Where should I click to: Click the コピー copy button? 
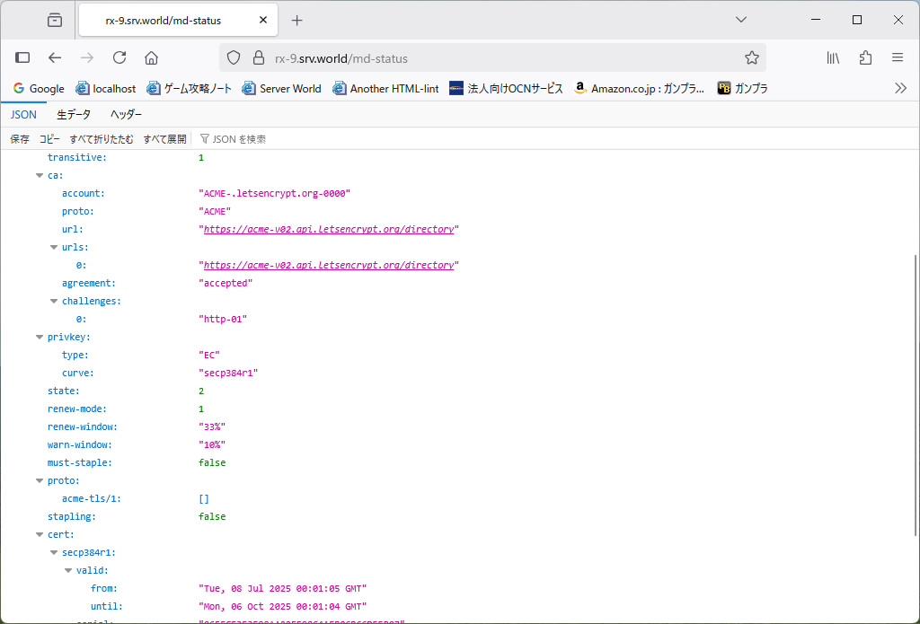pyautogui.click(x=49, y=139)
